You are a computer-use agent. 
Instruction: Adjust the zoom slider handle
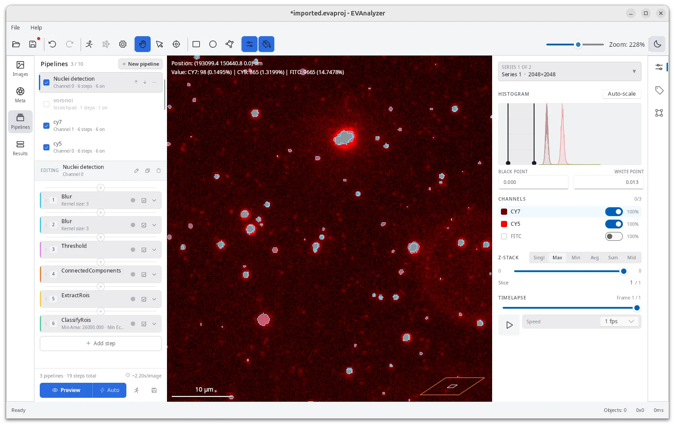click(x=578, y=45)
